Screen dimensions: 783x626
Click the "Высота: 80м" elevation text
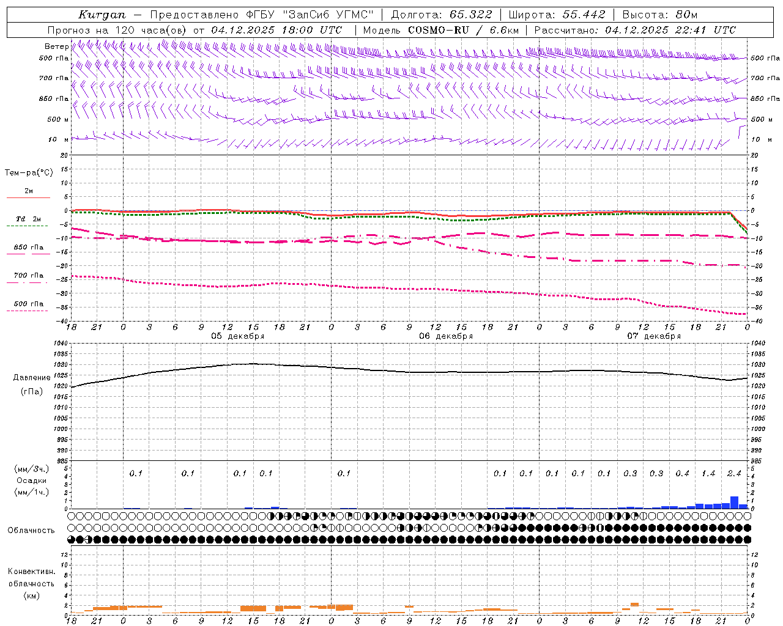660,15
